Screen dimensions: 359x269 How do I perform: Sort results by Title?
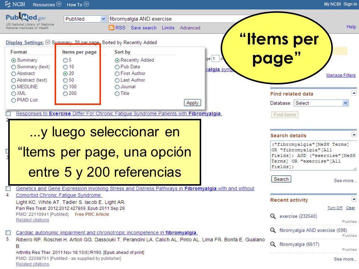[117, 93]
